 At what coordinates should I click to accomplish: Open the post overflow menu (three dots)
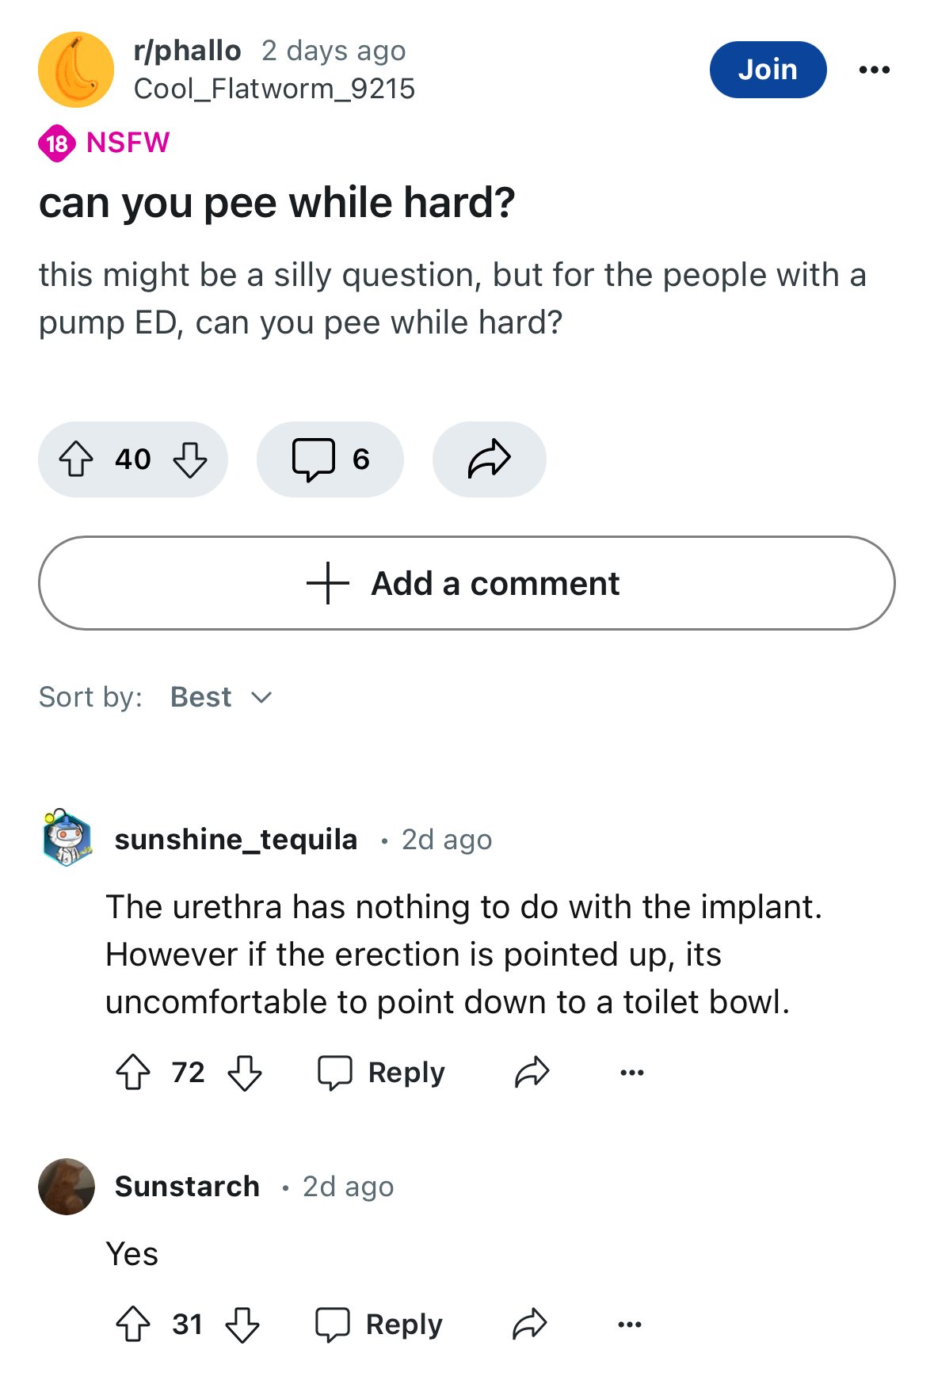(875, 70)
